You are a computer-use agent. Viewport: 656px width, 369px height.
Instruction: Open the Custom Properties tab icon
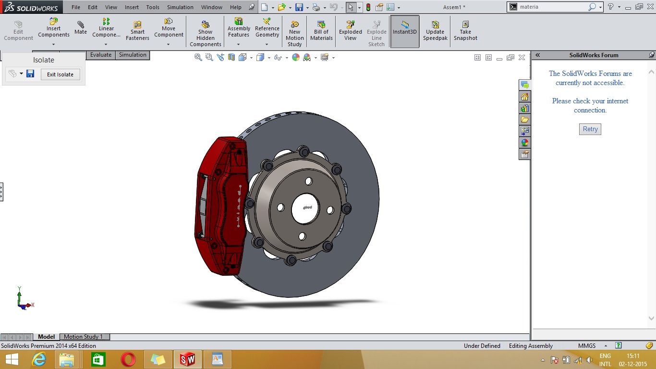pos(525,154)
